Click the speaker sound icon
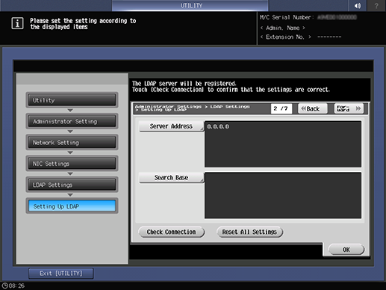 (x=358, y=5)
